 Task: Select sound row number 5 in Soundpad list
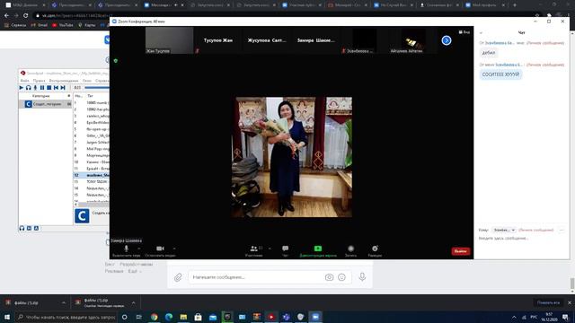92,129
